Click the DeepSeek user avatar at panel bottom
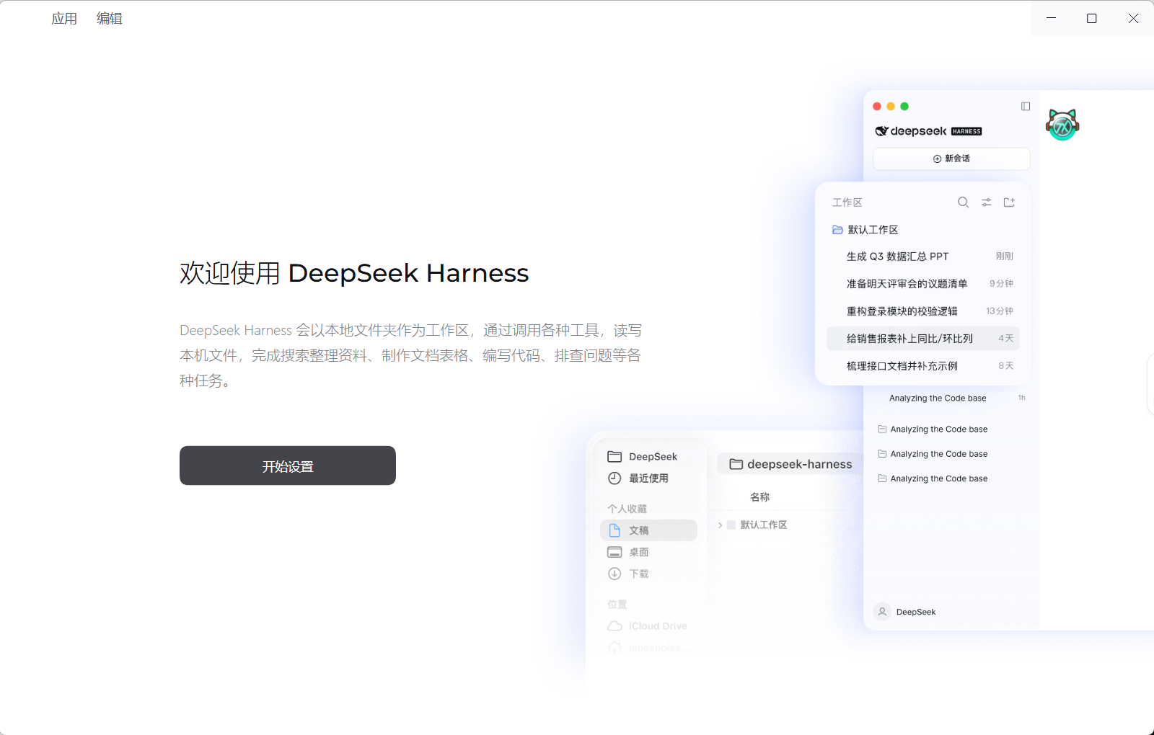This screenshot has width=1154, height=735. 882,612
